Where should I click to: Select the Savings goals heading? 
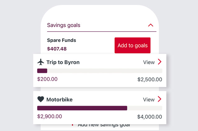(x=64, y=25)
